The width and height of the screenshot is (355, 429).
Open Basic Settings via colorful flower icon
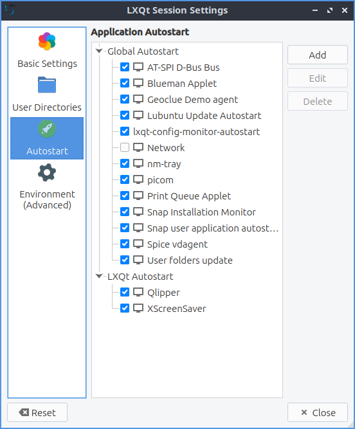[47, 41]
